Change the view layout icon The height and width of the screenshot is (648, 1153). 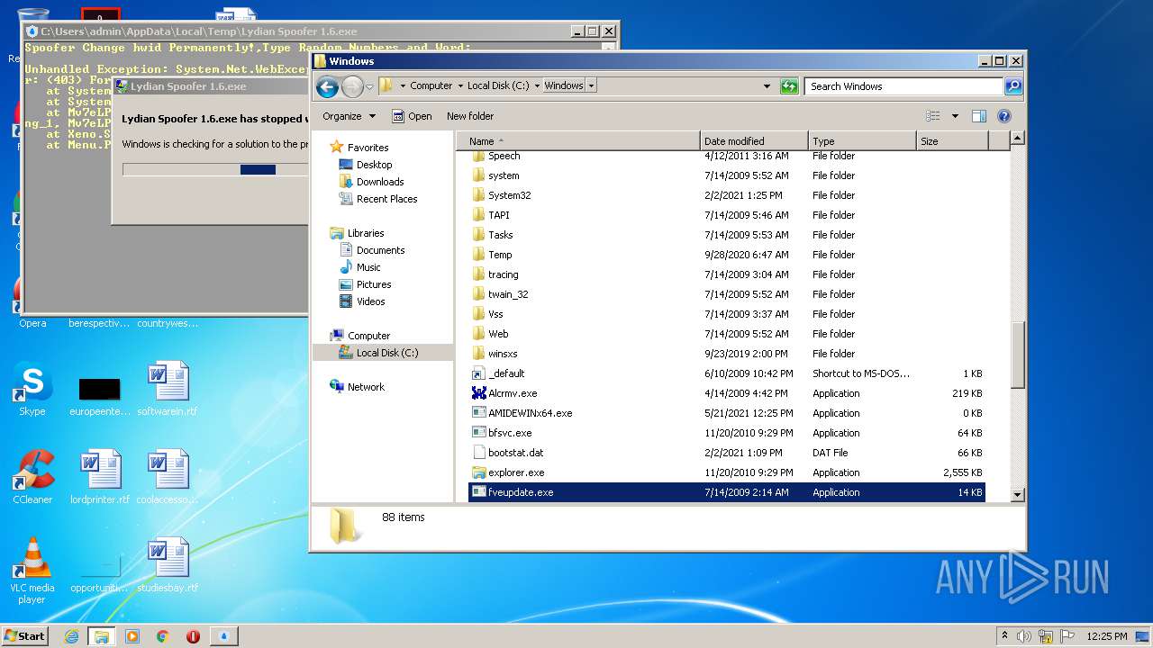pos(933,116)
